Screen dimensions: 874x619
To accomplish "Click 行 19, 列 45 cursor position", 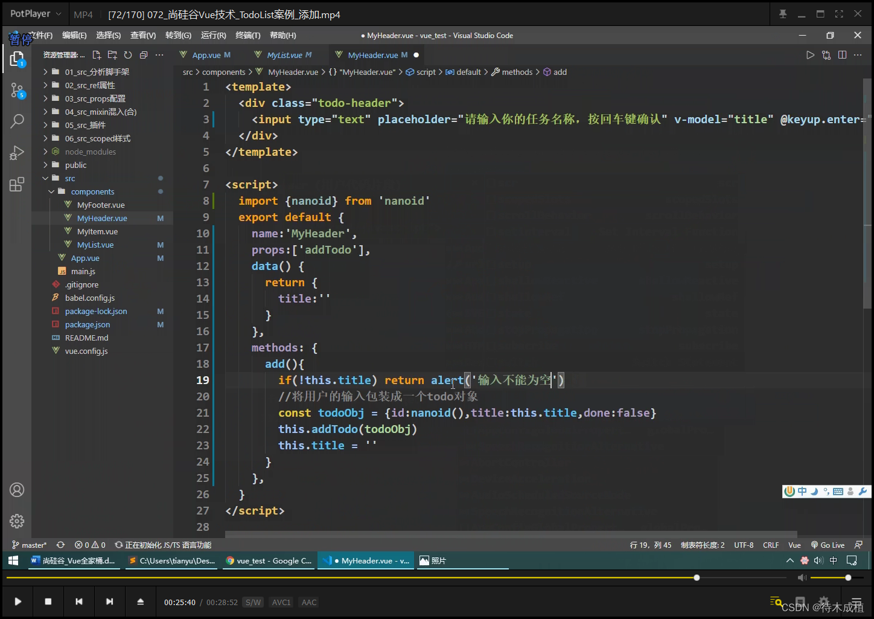I will pos(651,545).
